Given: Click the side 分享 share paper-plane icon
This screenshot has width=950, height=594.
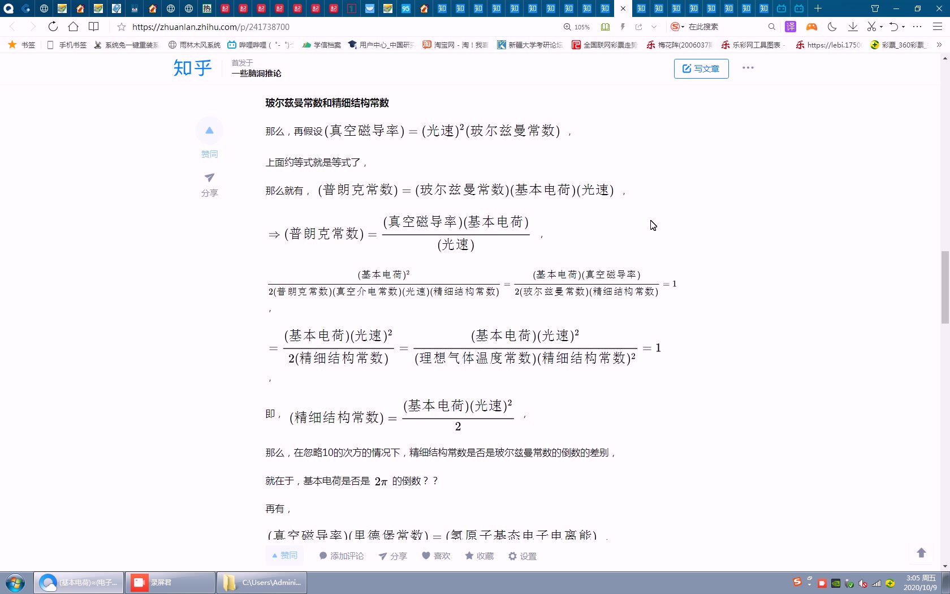Looking at the screenshot, I should [x=209, y=177].
